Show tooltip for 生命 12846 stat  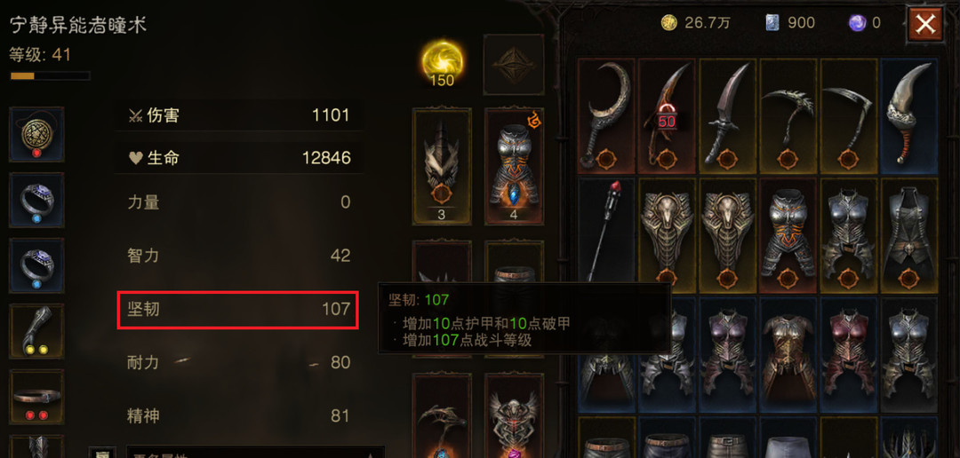pos(238,158)
